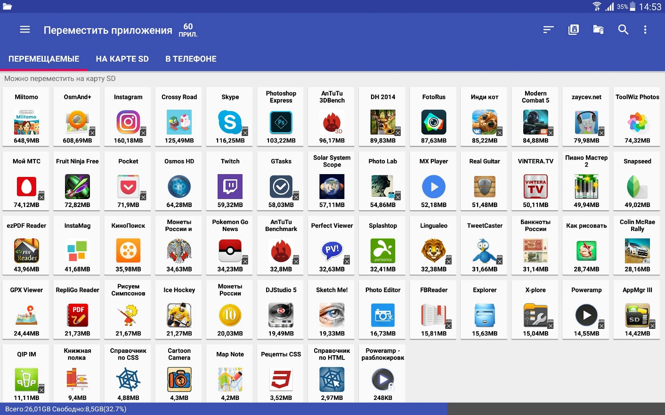
Task: Open the hamburger navigation menu
Action: (25, 30)
